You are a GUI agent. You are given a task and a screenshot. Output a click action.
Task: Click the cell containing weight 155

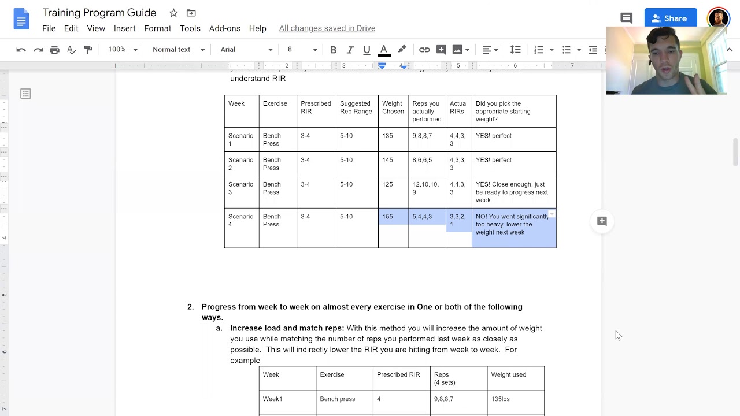(x=393, y=228)
